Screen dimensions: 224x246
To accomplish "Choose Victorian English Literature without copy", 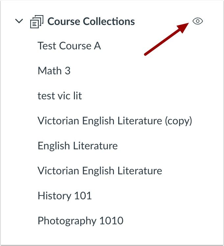I will [x=100, y=171].
